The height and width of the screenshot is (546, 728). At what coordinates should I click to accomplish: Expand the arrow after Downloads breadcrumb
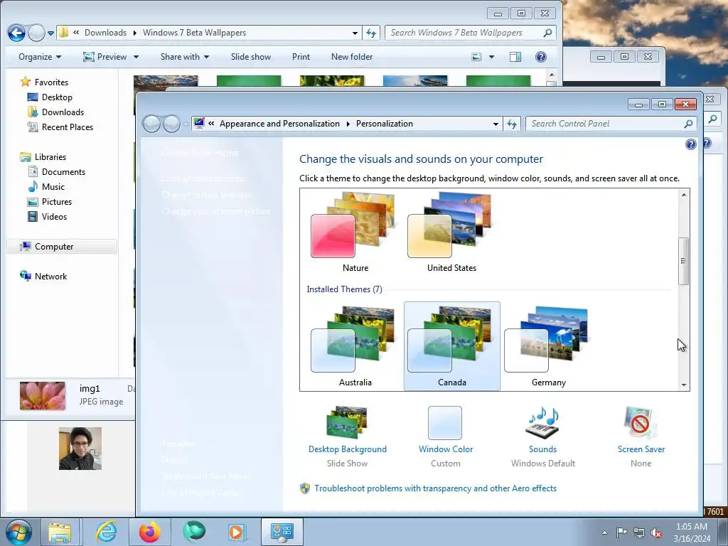(134, 33)
